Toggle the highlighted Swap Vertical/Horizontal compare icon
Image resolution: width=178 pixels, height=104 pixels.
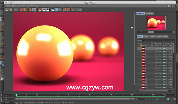click(56, 10)
